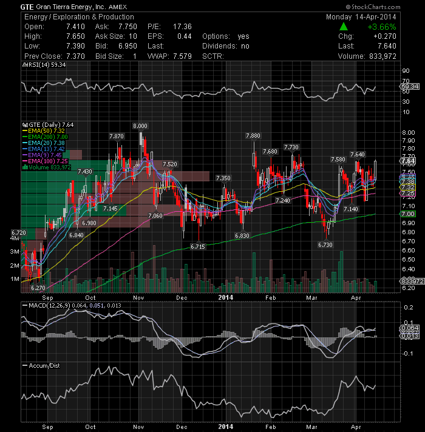Click the SCTR: label
This screenshot has height=432, width=425.
tap(212, 56)
